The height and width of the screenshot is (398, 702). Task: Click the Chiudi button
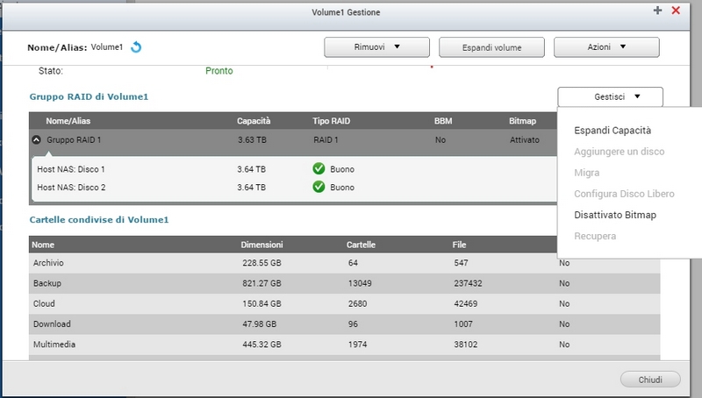(650, 380)
